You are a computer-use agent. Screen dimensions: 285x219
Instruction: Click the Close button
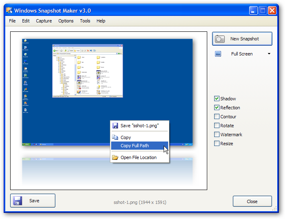coord(252,201)
